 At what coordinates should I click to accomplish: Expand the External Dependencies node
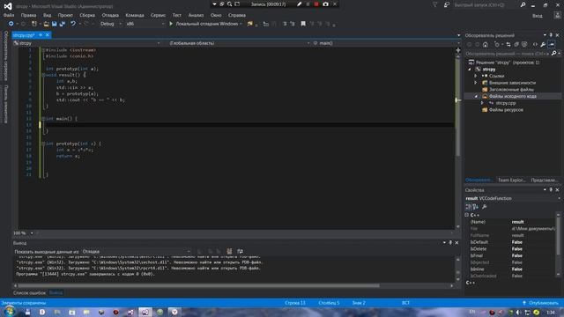click(x=476, y=83)
